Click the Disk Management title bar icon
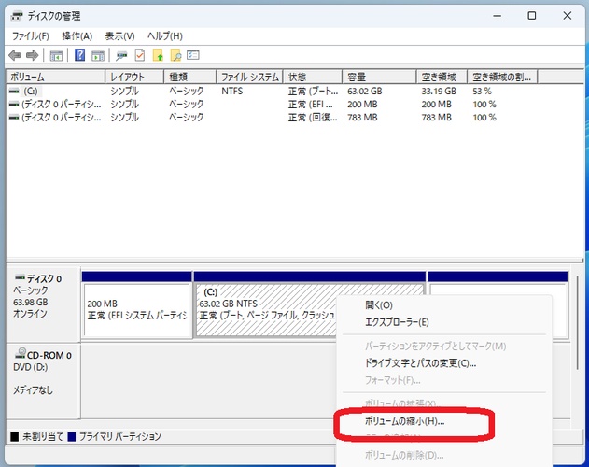Image resolution: width=589 pixels, height=467 pixels. tap(17, 17)
